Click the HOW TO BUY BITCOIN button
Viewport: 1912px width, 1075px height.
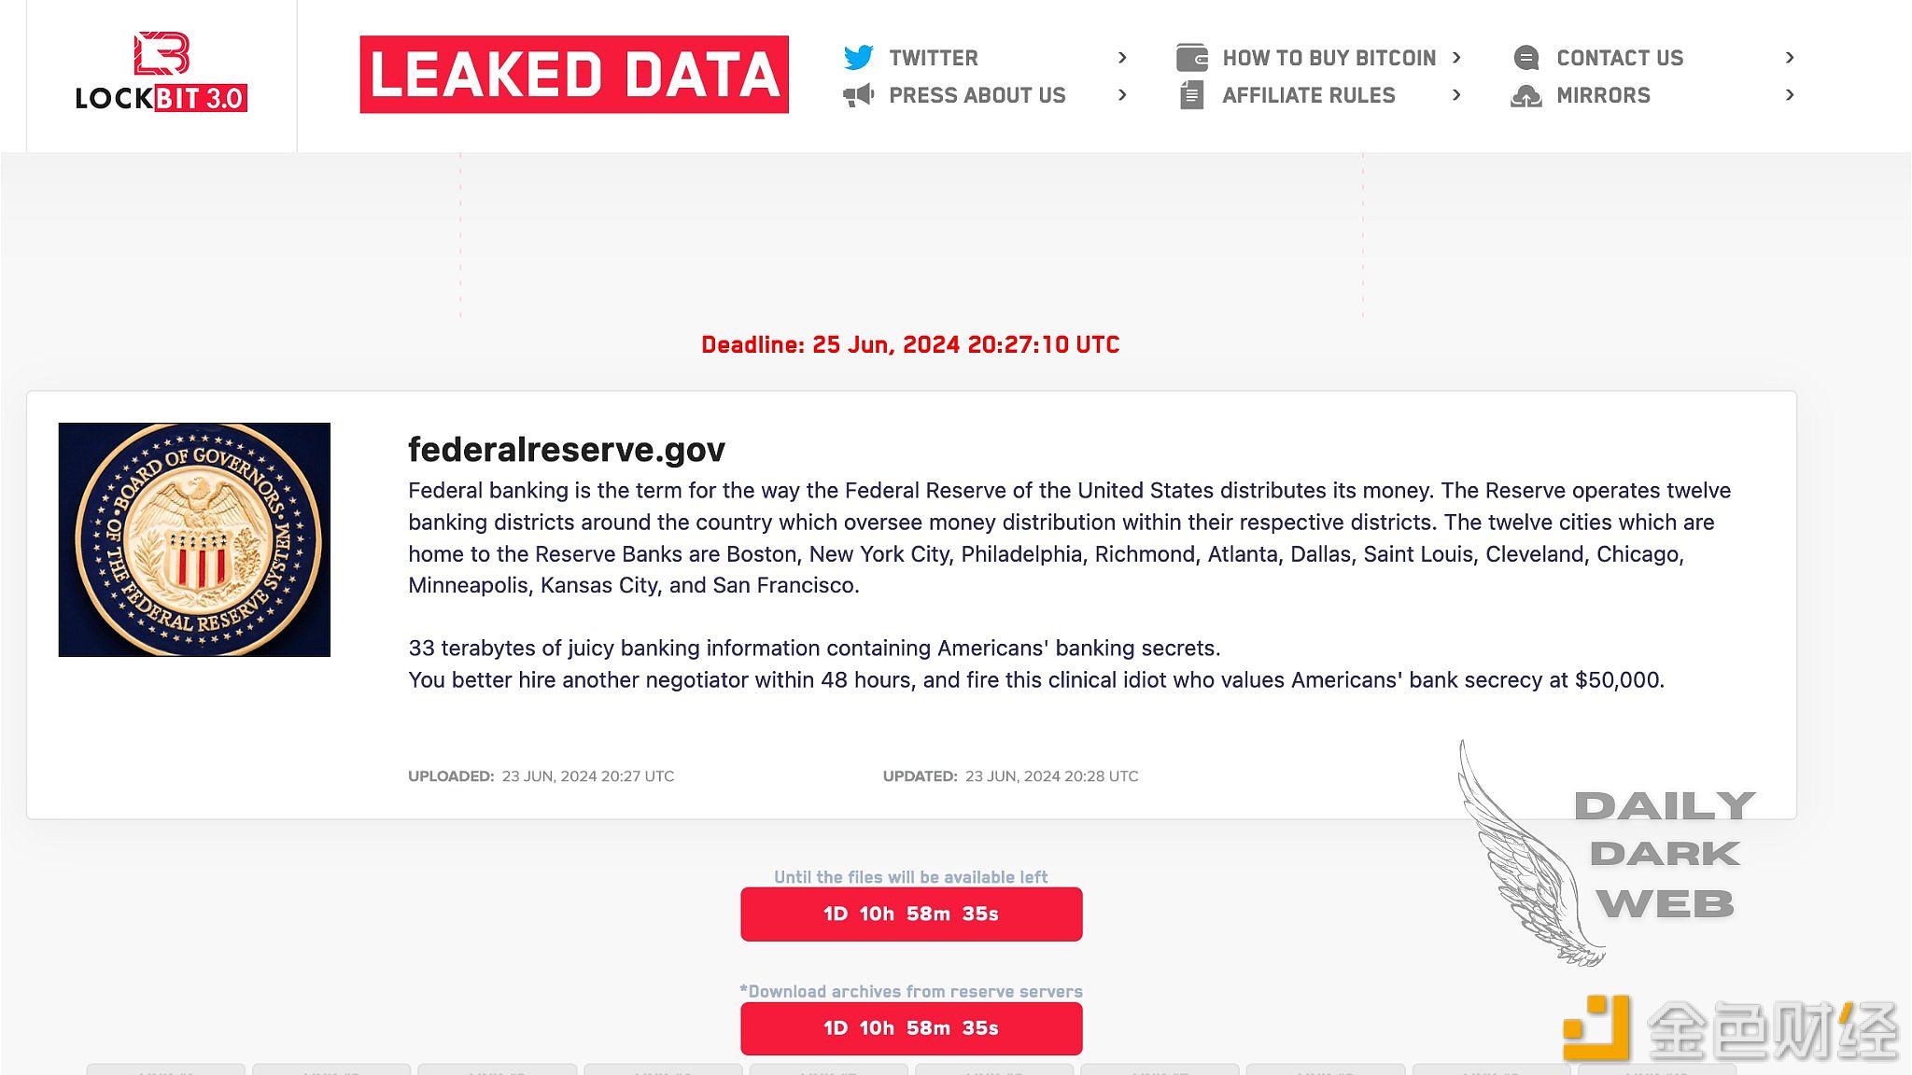[1329, 58]
